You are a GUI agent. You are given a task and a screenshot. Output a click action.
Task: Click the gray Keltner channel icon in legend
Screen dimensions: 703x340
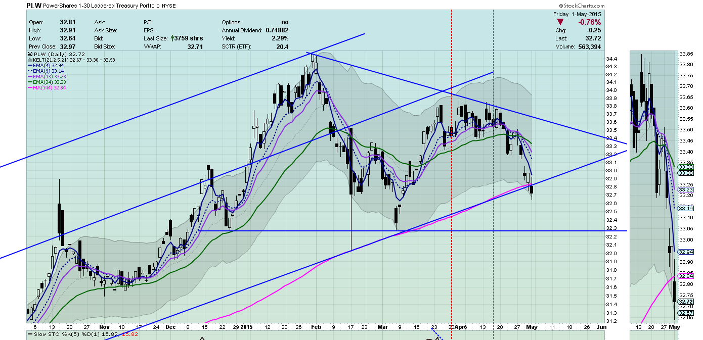[29, 60]
